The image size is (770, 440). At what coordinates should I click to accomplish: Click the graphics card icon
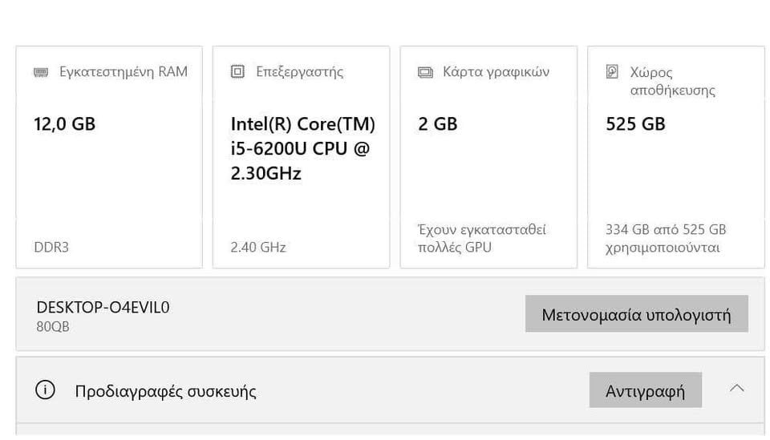(425, 73)
